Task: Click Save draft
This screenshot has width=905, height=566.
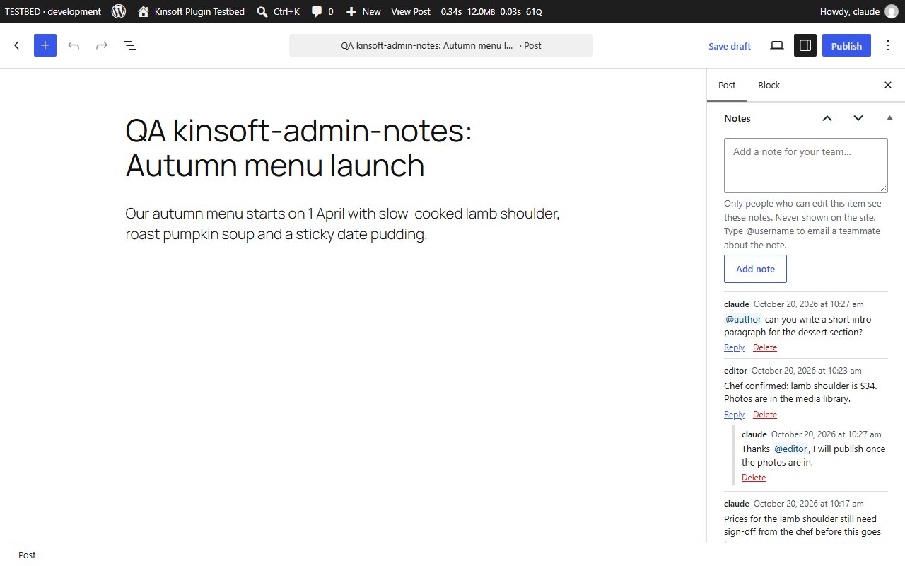Action: click(x=730, y=46)
